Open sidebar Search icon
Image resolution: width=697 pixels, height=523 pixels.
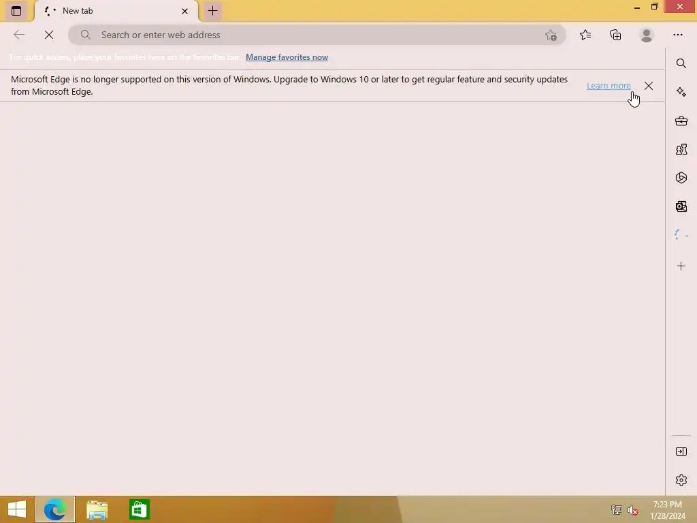pyautogui.click(x=681, y=63)
